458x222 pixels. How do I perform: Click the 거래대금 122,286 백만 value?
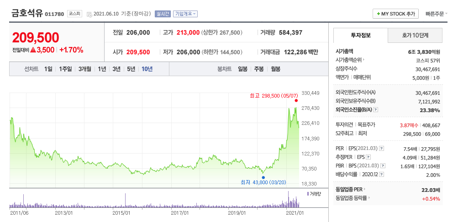pos(300,52)
